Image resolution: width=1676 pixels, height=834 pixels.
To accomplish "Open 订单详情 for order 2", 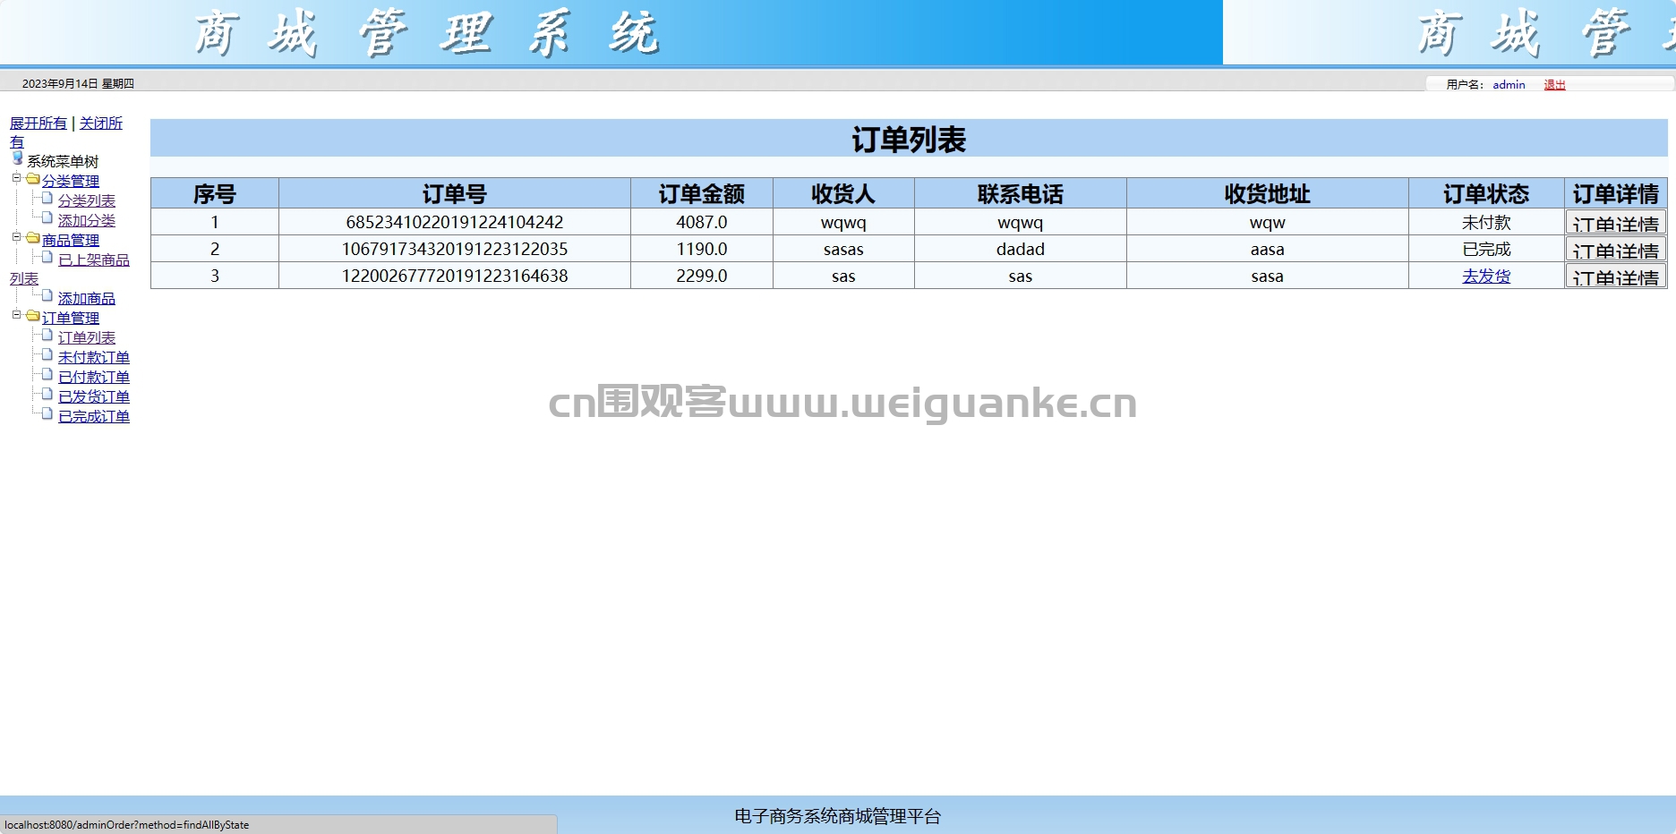I will [x=1615, y=249].
